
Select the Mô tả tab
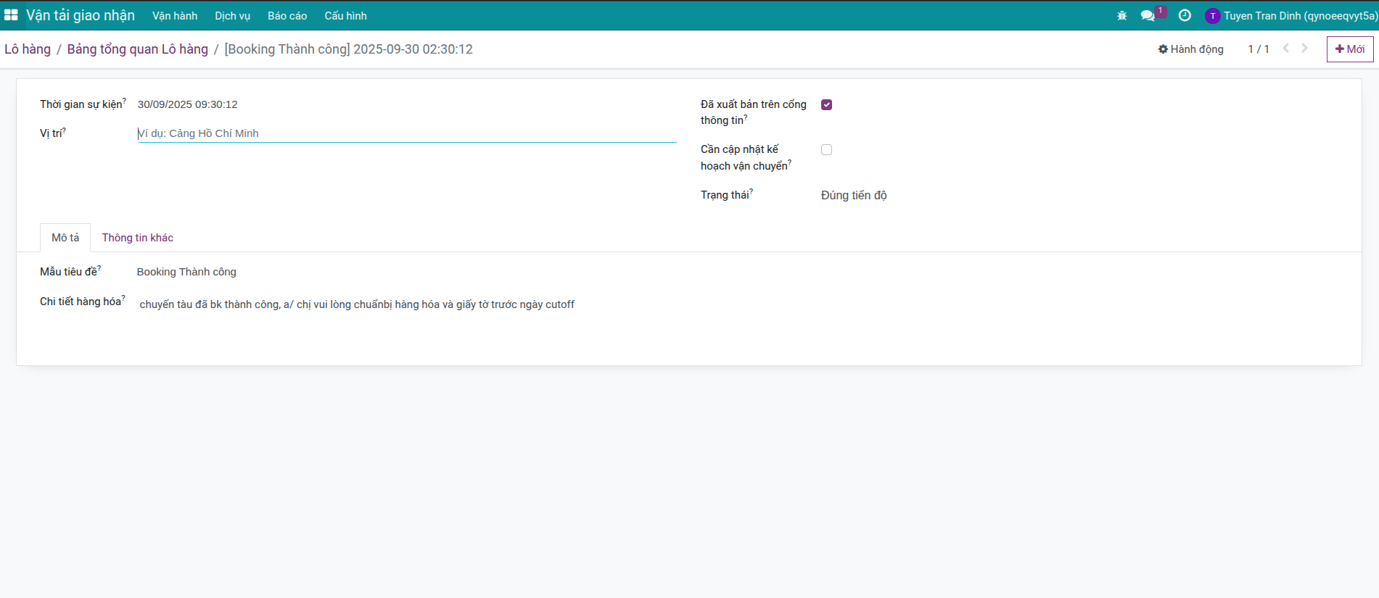(x=65, y=238)
